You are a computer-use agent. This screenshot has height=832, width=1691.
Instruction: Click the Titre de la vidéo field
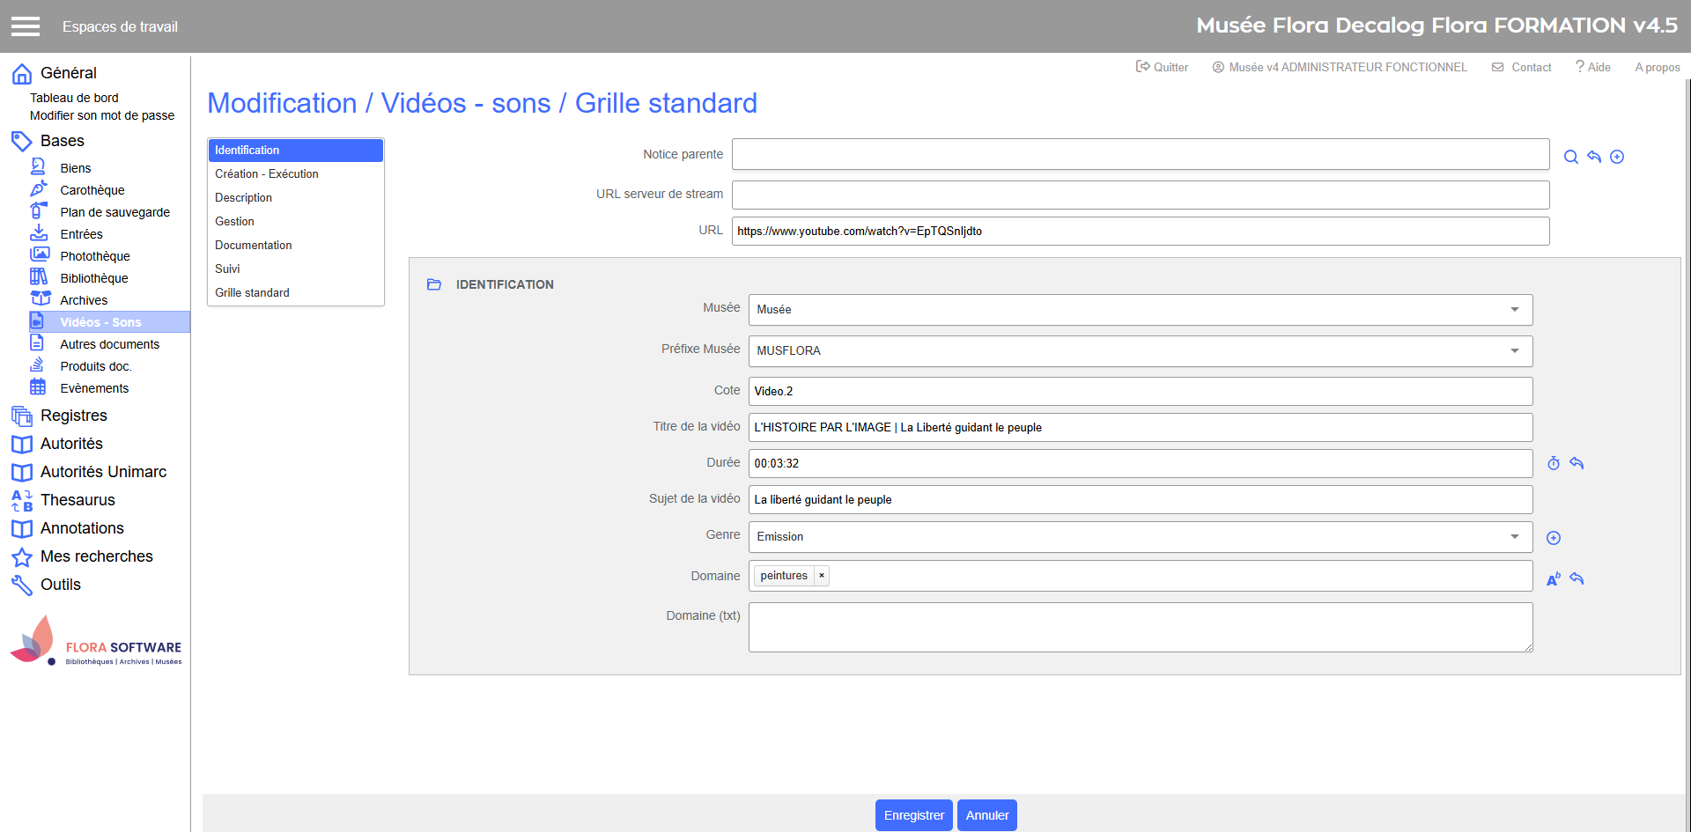(1140, 428)
